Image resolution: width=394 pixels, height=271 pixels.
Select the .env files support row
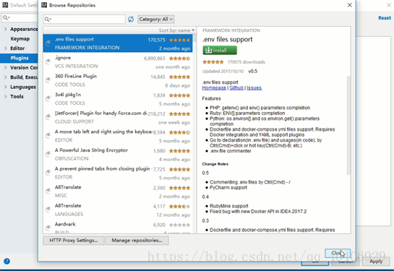coord(118,43)
